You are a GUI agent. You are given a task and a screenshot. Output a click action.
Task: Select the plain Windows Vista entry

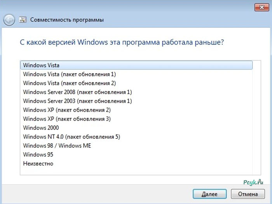coord(41,65)
